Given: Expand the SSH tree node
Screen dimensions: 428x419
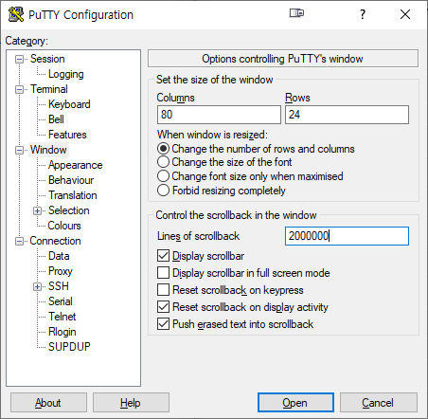Looking at the screenshot, I should pos(37,286).
